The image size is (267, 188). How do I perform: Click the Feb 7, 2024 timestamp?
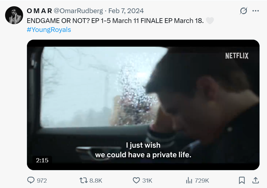(x=126, y=11)
